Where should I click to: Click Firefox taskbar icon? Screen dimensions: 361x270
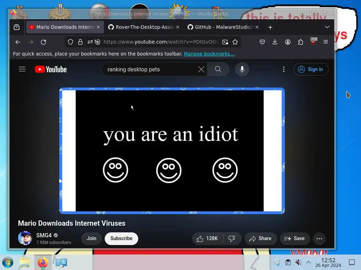tap(43, 262)
